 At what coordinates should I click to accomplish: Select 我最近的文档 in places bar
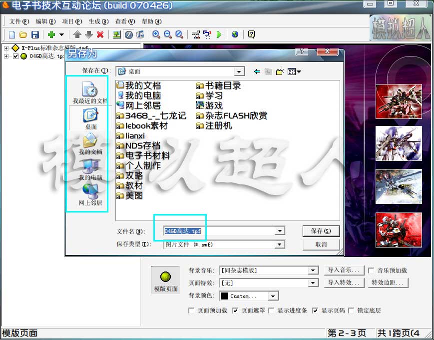point(90,92)
